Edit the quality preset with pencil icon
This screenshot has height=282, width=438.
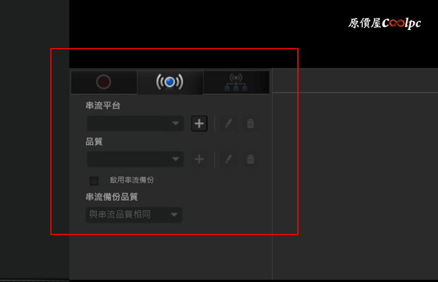coord(228,159)
